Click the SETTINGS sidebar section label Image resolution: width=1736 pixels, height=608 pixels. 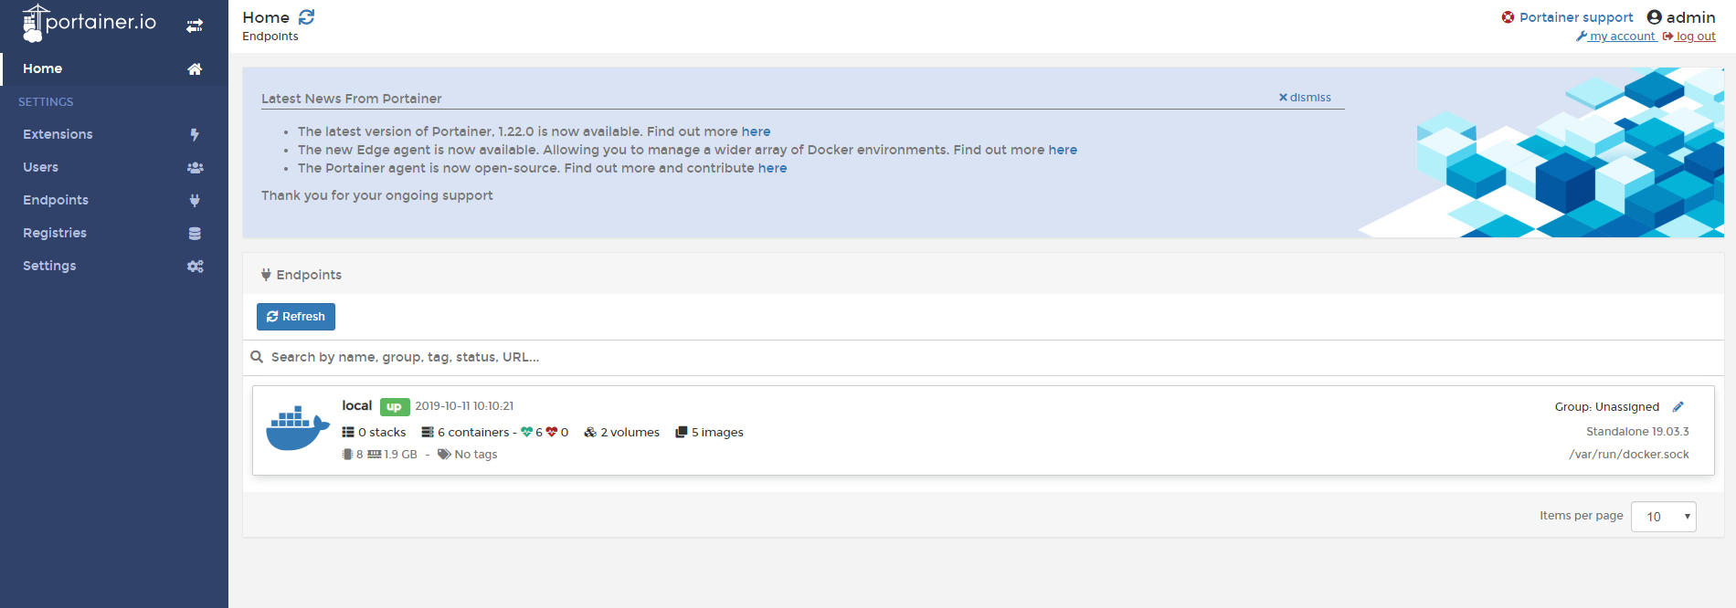[46, 102]
